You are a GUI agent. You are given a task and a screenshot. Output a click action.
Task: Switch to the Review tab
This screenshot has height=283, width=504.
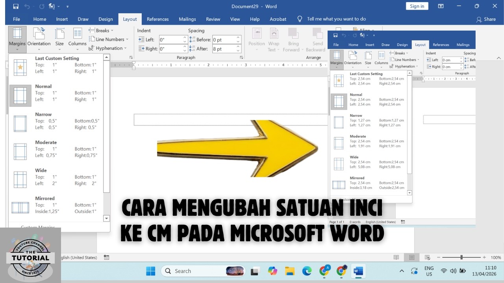(x=213, y=19)
